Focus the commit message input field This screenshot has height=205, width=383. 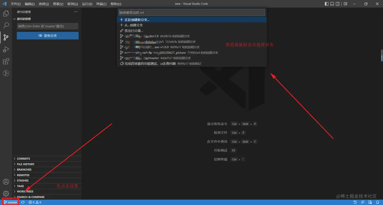click(x=48, y=26)
